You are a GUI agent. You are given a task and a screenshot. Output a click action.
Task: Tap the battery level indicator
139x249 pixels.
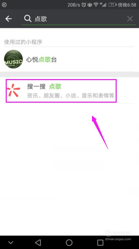pyautogui.click(x=112, y=5)
